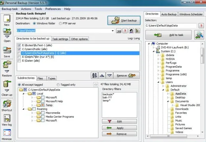Click the Minimize icon in sidebar
The height and width of the screenshot is (142, 206).
(7, 132)
